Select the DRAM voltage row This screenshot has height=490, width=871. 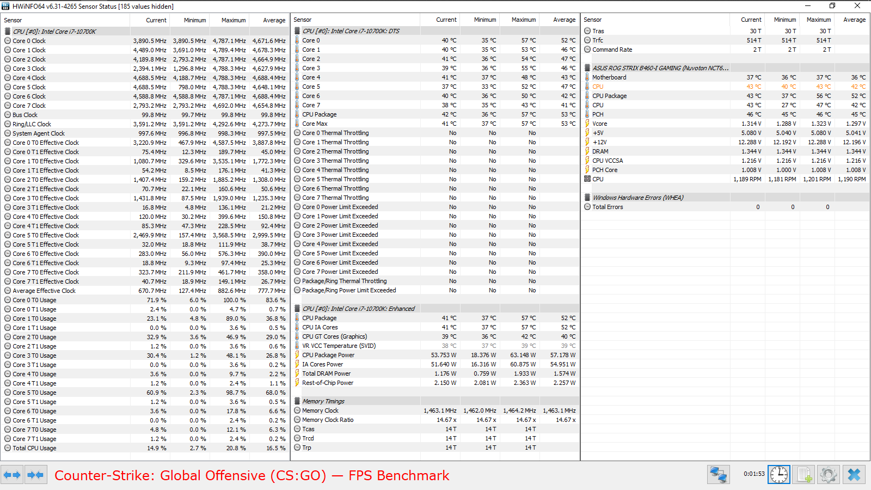click(726, 151)
